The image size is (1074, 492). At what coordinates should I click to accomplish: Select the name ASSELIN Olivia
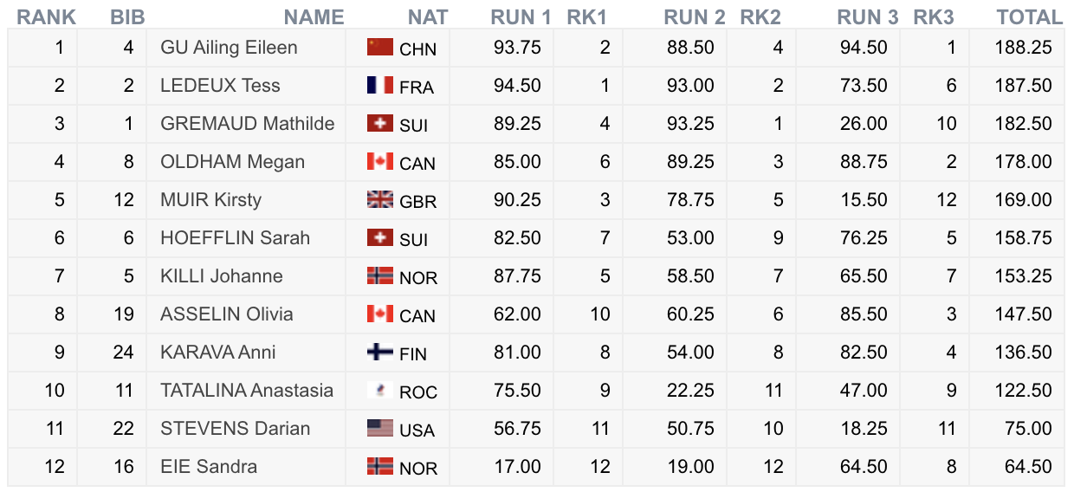click(x=227, y=314)
